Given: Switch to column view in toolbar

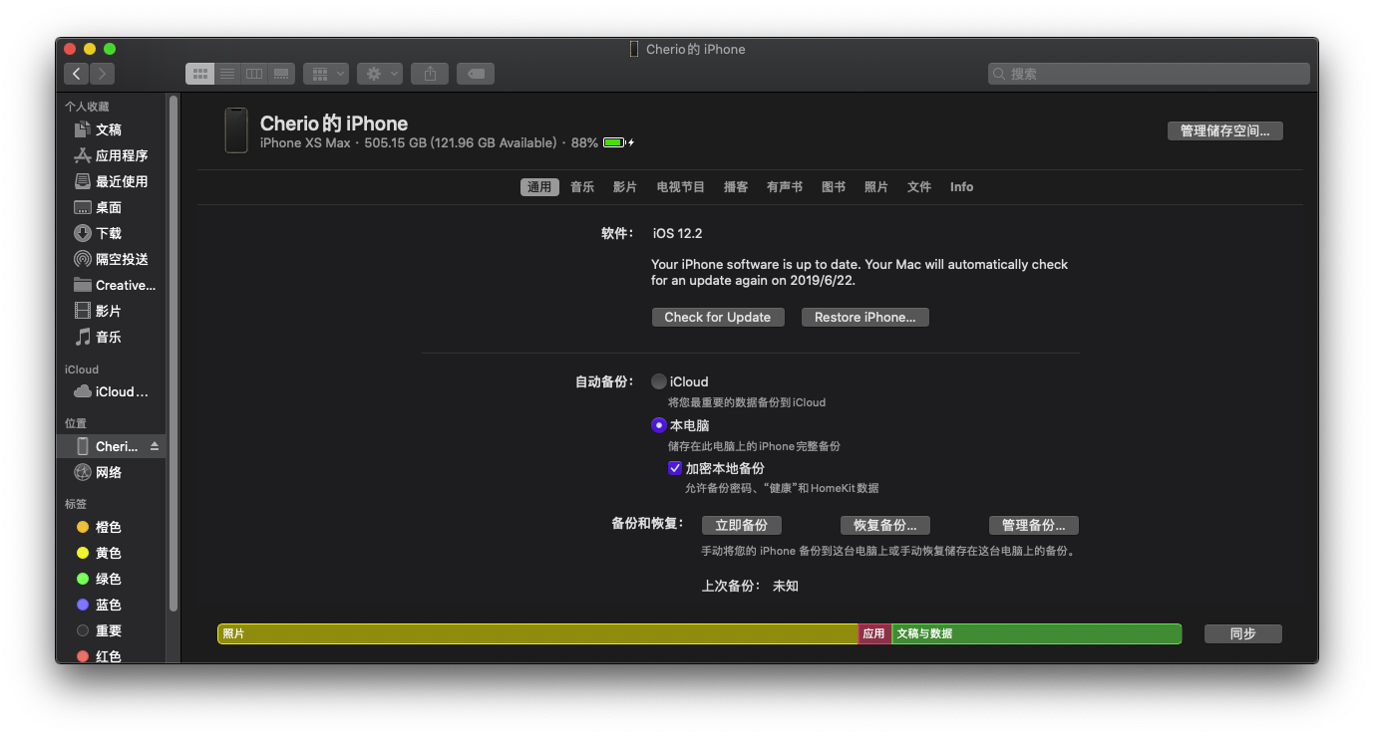Looking at the screenshot, I should pos(254,74).
